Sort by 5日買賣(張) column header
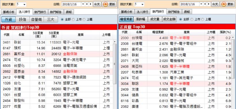The height and width of the screenshot is (109, 236). pyautogui.click(x=54, y=35)
